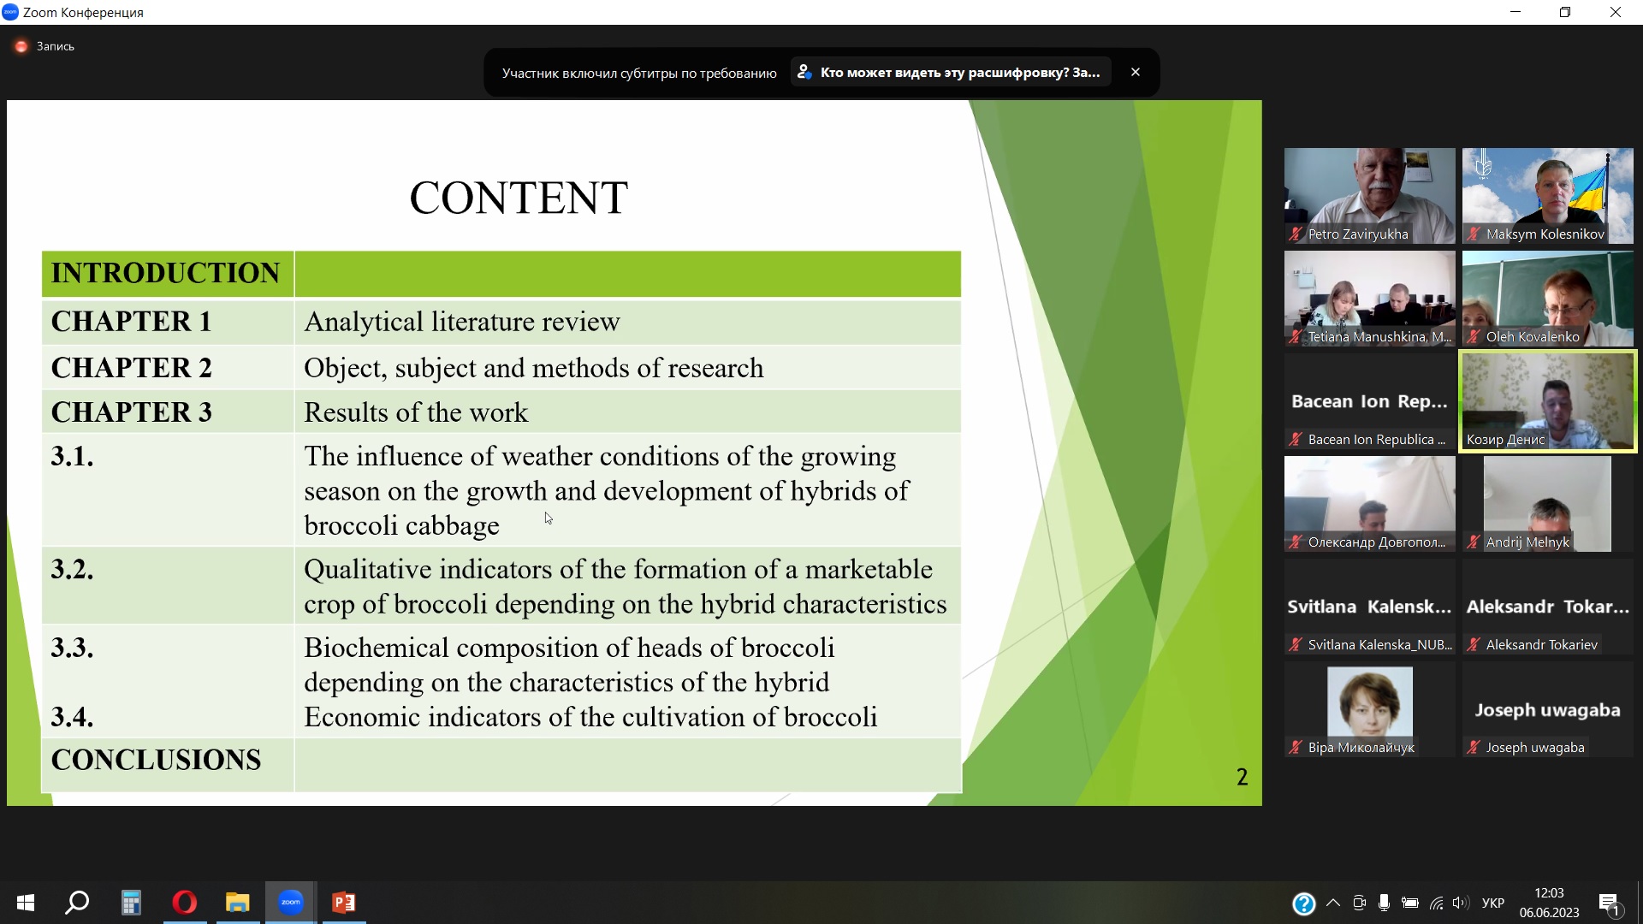1643x924 pixels.
Task: Open the Zoom app in the taskbar
Action: 291,903
